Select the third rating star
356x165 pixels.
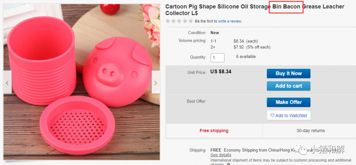click(x=179, y=21)
